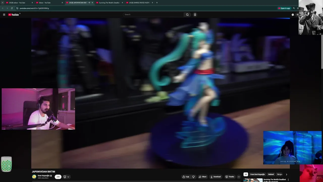Open the YouTube hamburger guide menu
323x182 pixels.
[4, 15]
